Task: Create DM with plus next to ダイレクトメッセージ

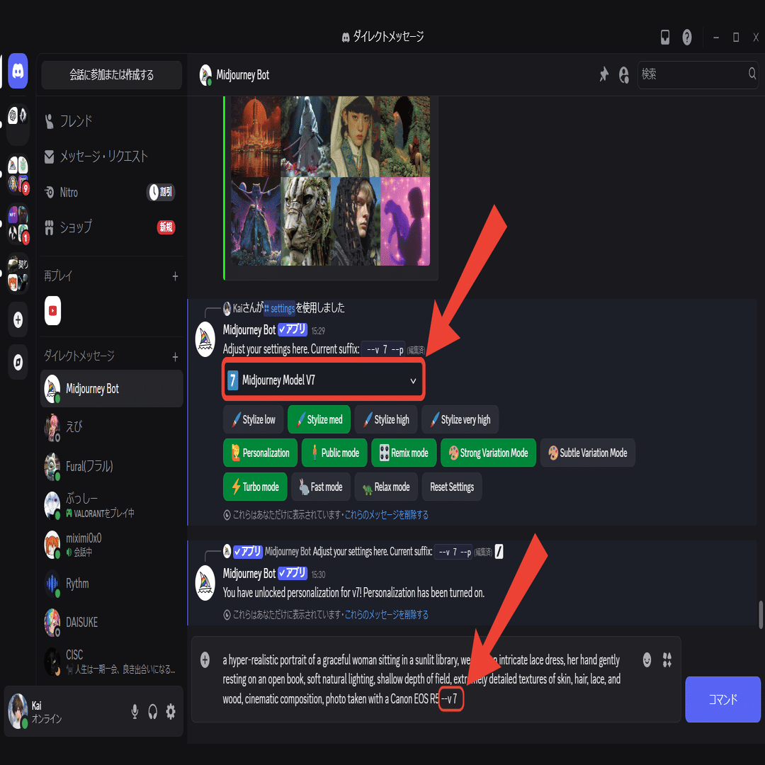Action: pyautogui.click(x=175, y=357)
